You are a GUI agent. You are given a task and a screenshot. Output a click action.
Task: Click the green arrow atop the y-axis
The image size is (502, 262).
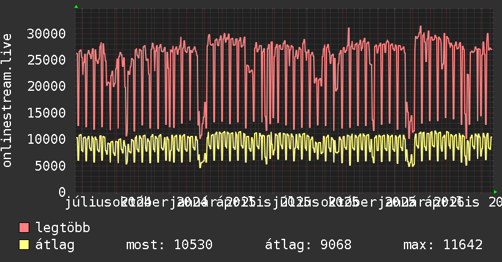tap(76, 7)
